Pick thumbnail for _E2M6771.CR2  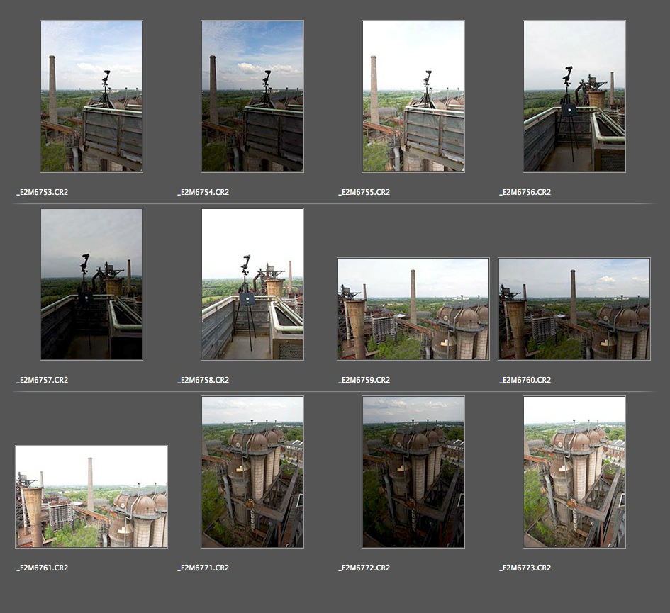click(252, 472)
